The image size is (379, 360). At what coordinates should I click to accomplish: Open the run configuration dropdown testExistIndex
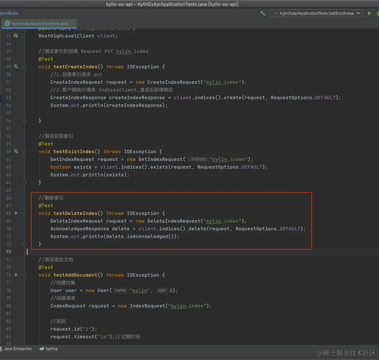click(316, 13)
